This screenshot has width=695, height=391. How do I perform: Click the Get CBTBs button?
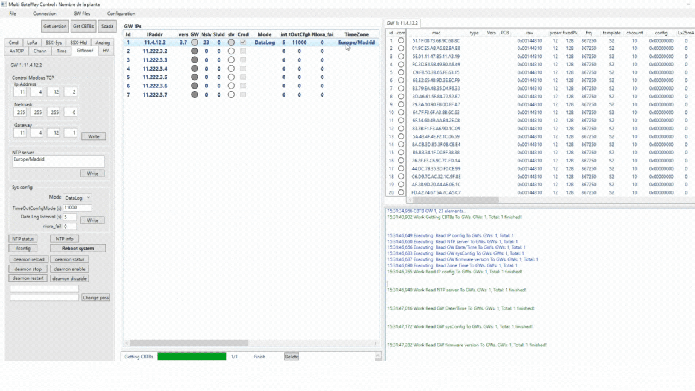click(x=83, y=26)
